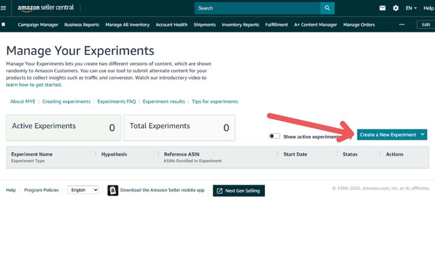
Task: Follow the learn how to get started link
Action: [34, 85]
